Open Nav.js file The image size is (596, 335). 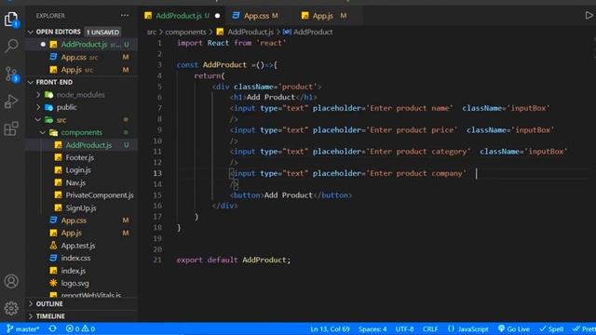tap(75, 182)
